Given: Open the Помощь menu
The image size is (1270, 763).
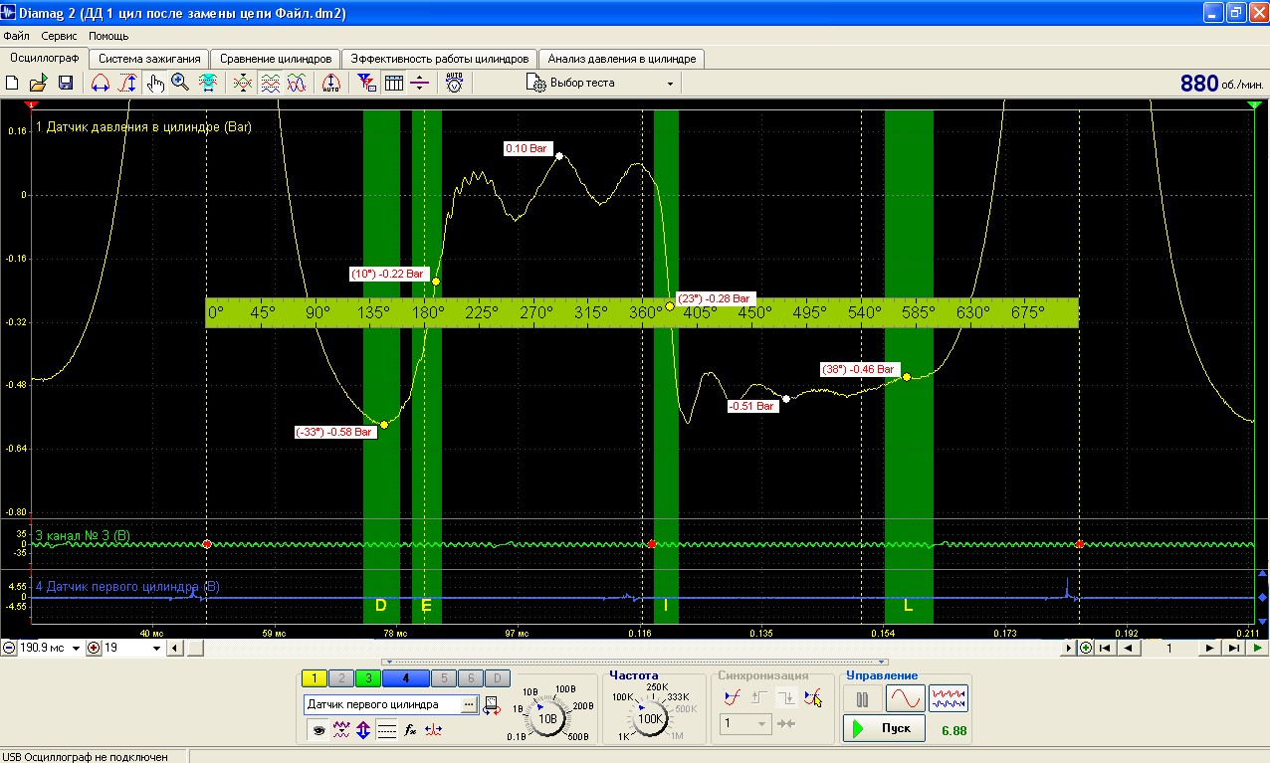Looking at the screenshot, I should point(108,36).
